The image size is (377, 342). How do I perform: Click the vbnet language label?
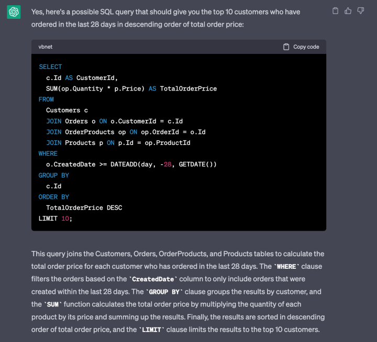(x=45, y=47)
